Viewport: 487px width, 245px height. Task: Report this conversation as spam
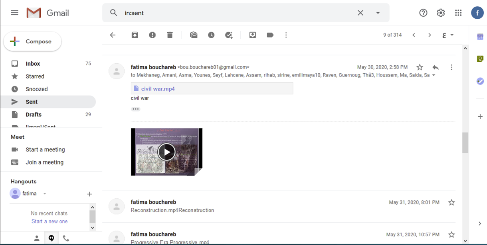tap(152, 35)
